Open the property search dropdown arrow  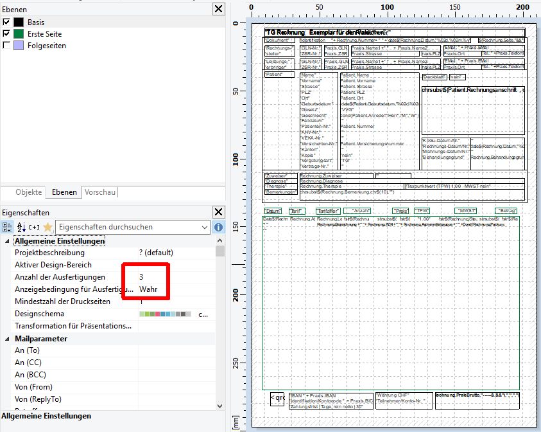[203, 227]
